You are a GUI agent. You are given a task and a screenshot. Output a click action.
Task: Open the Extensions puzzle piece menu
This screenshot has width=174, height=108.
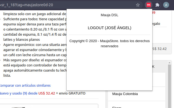pyautogui.click(x=157, y=5)
